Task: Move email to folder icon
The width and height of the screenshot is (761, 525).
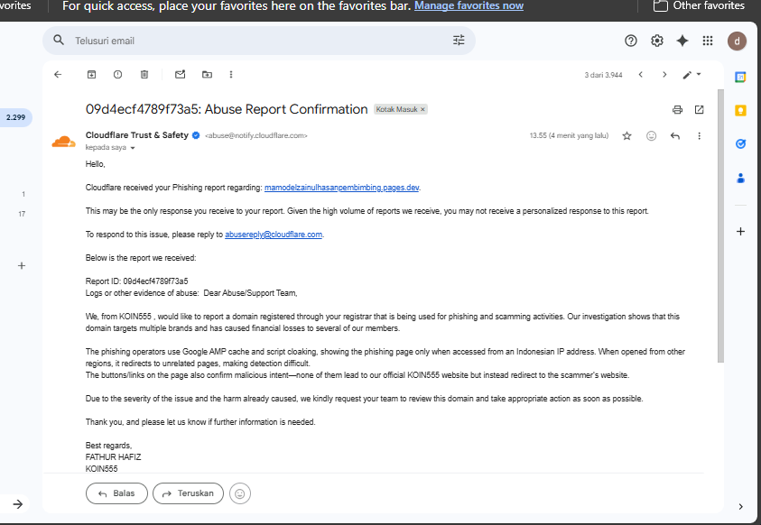Action: 207,74
